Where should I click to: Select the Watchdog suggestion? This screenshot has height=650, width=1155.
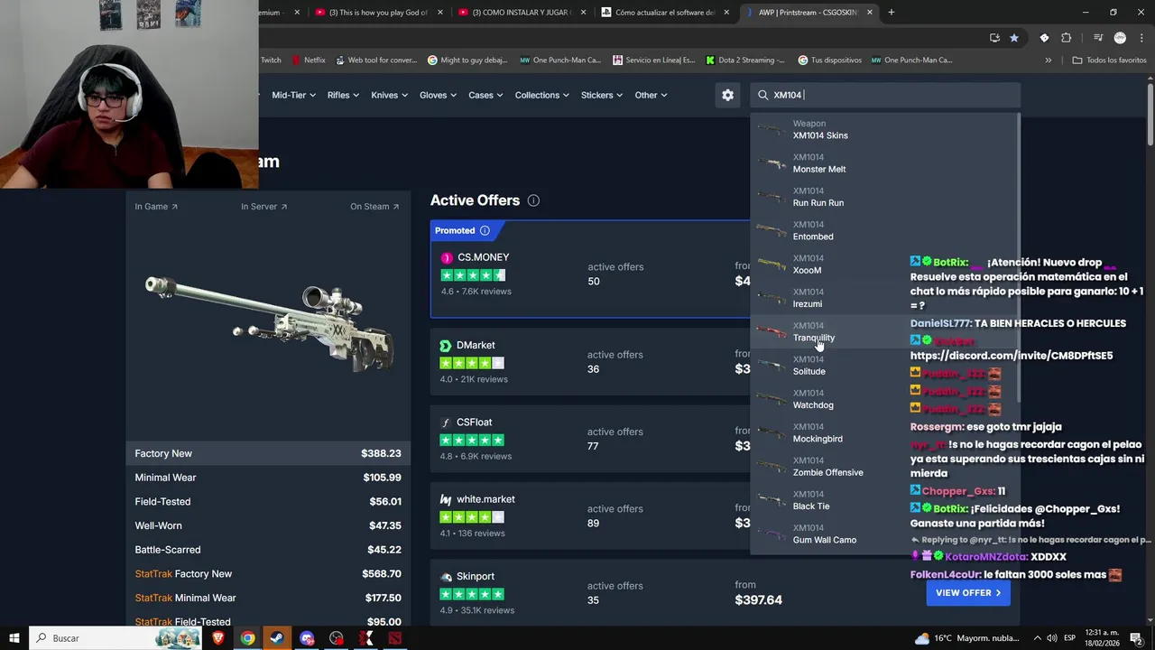pos(883,399)
